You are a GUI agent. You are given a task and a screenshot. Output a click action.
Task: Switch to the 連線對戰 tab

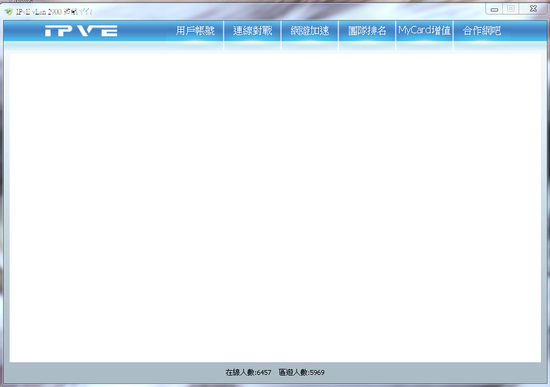click(x=252, y=31)
